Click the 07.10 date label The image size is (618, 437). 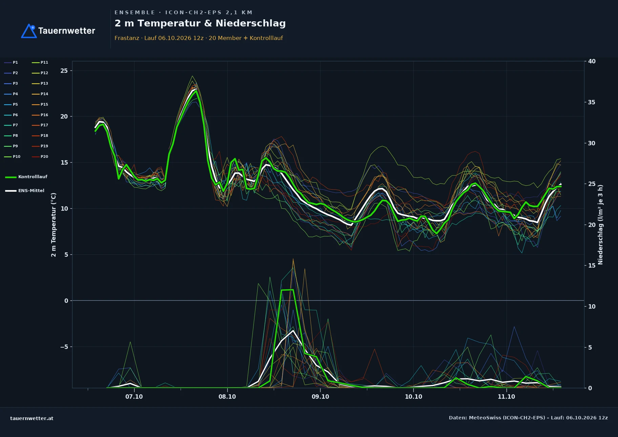pyautogui.click(x=134, y=397)
